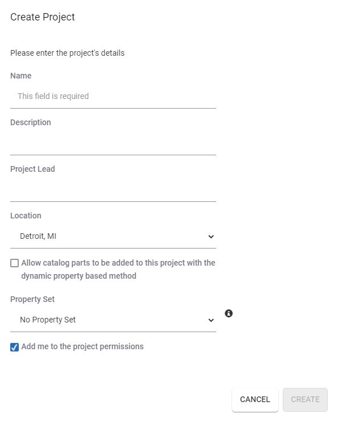Viewport: 338px width, 422px height.
Task: Expand the Property Set dropdown
Action: pyautogui.click(x=113, y=320)
